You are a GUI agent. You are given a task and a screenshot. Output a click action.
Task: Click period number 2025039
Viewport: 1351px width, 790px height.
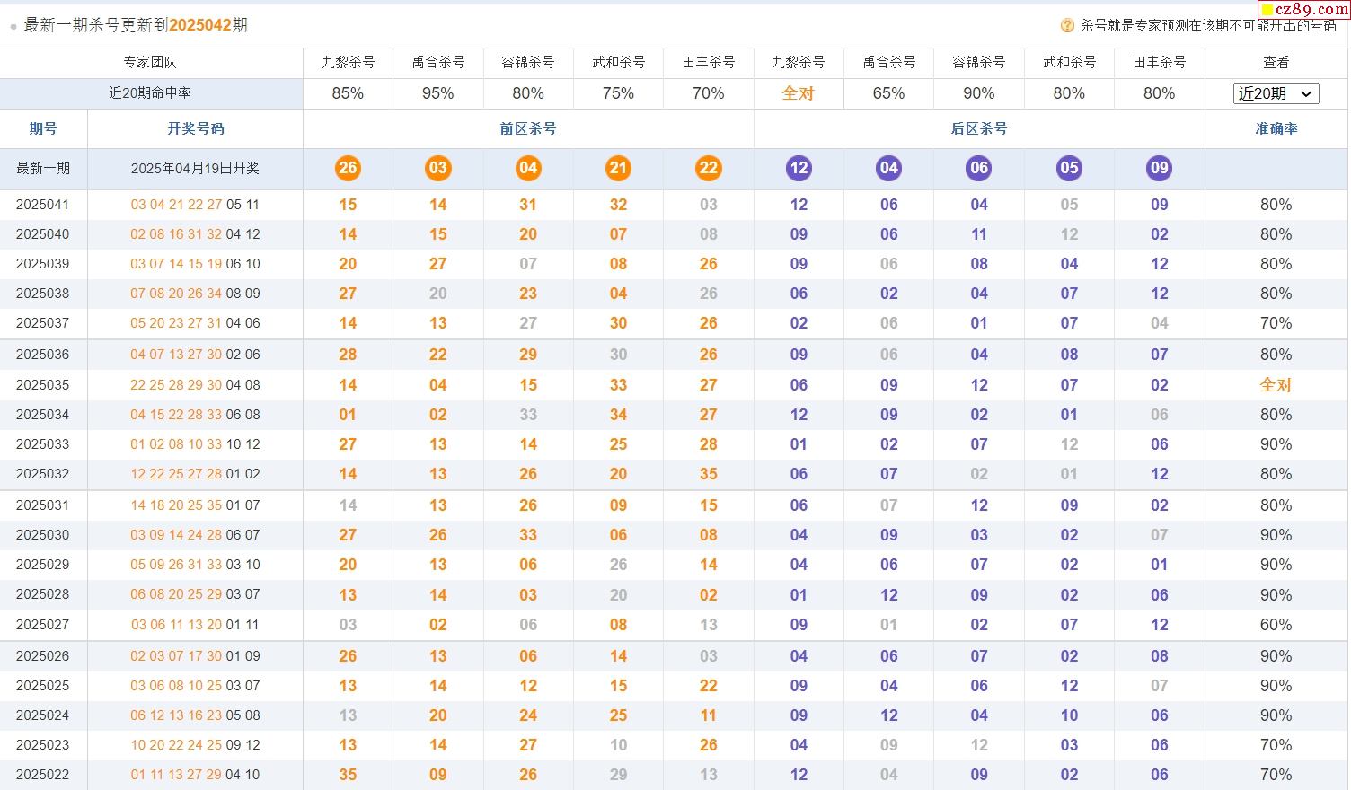point(43,264)
